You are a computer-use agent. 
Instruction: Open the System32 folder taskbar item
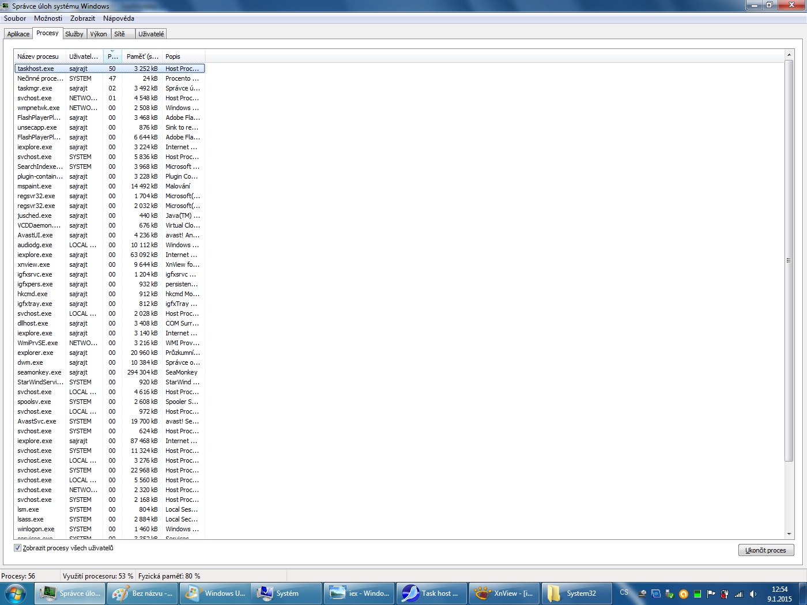(576, 593)
